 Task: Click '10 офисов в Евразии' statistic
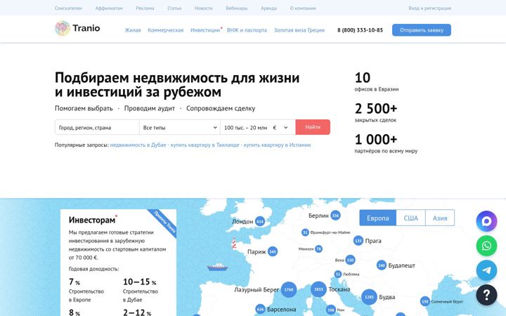coord(376,81)
